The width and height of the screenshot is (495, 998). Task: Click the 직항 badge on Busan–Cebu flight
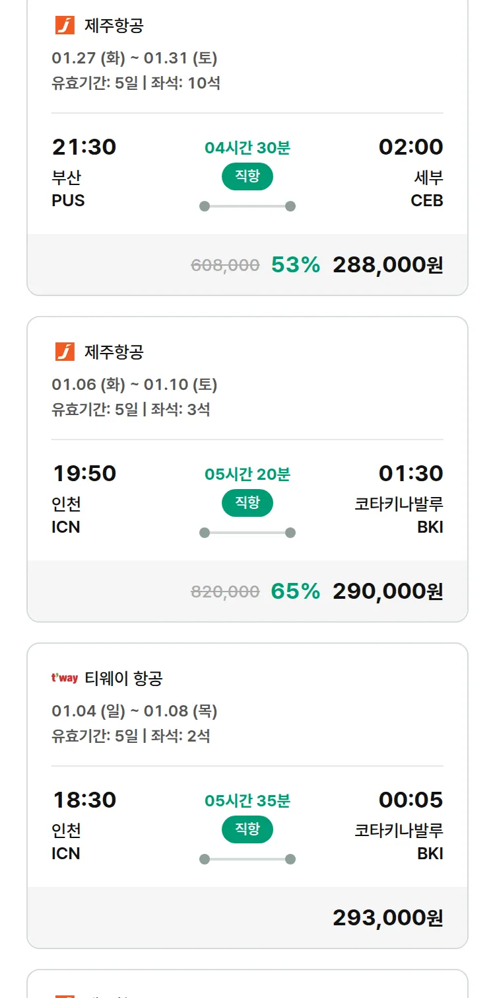point(247,176)
